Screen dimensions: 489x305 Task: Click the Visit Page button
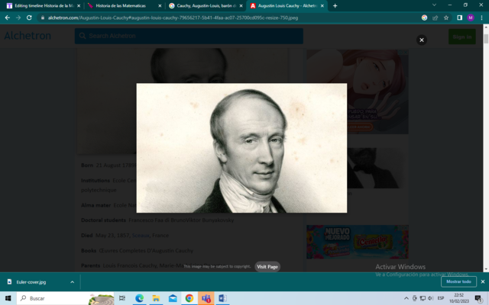267,267
